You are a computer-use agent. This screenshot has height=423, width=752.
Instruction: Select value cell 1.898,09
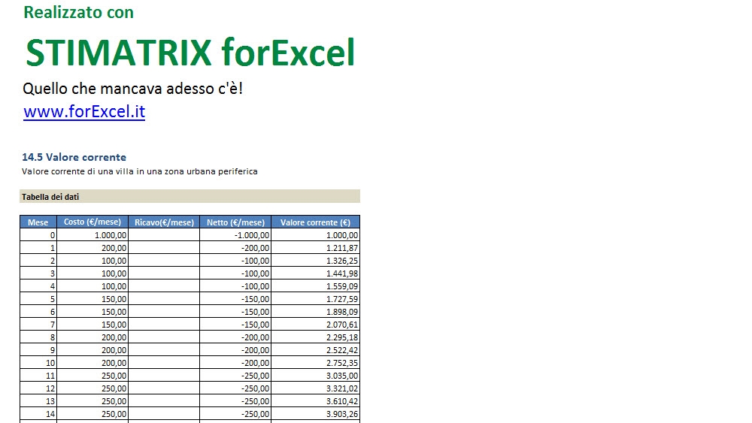click(316, 311)
